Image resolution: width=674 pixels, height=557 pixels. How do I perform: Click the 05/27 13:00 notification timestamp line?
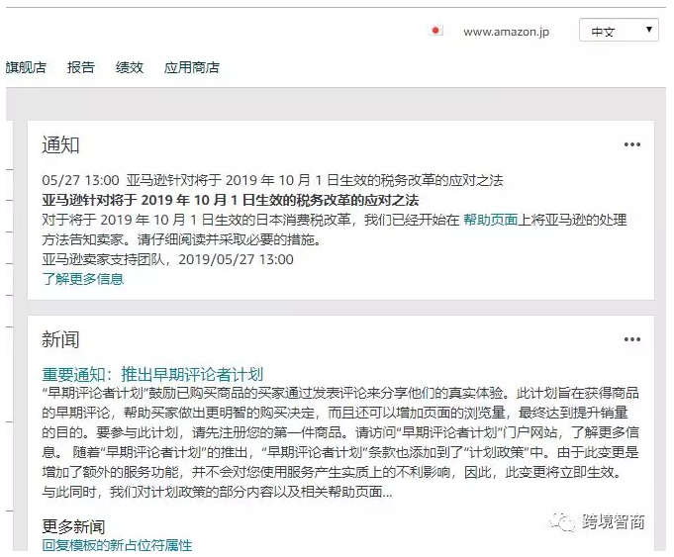[272, 180]
